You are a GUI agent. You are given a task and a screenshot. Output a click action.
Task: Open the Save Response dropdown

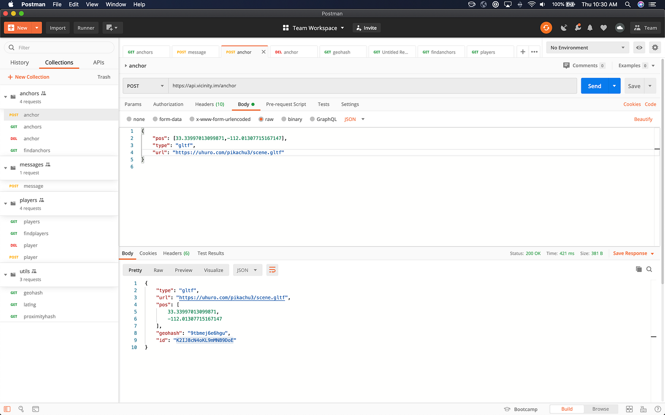pyautogui.click(x=634, y=253)
